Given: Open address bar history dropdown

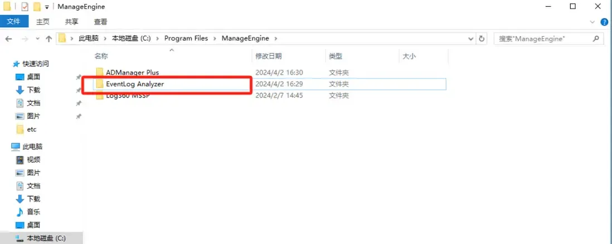Looking at the screenshot, I should click(x=471, y=38).
